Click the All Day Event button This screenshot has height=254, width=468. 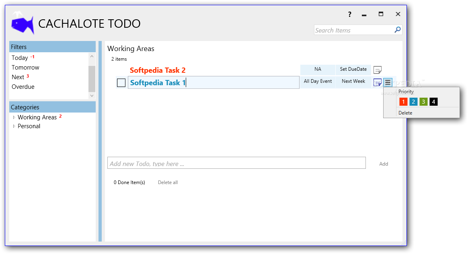click(x=318, y=82)
